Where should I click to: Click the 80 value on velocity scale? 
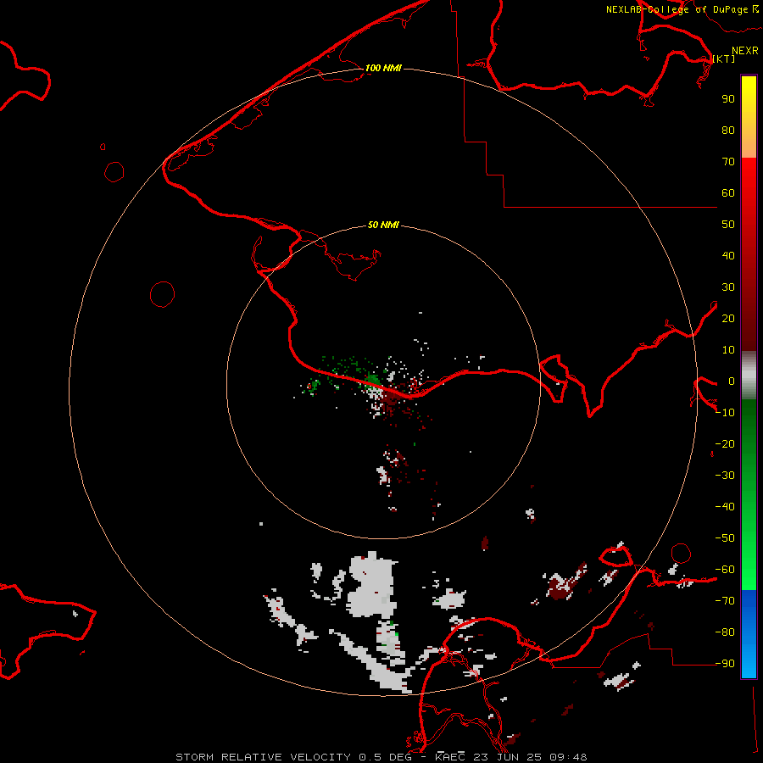pos(728,131)
